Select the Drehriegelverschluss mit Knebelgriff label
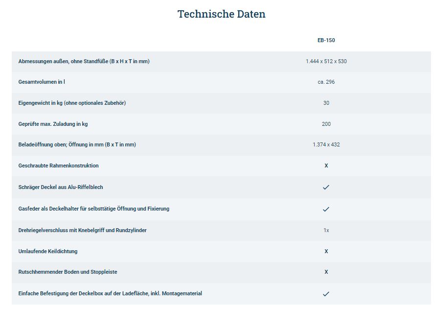Screen dimensions: 435x309 [82, 230]
